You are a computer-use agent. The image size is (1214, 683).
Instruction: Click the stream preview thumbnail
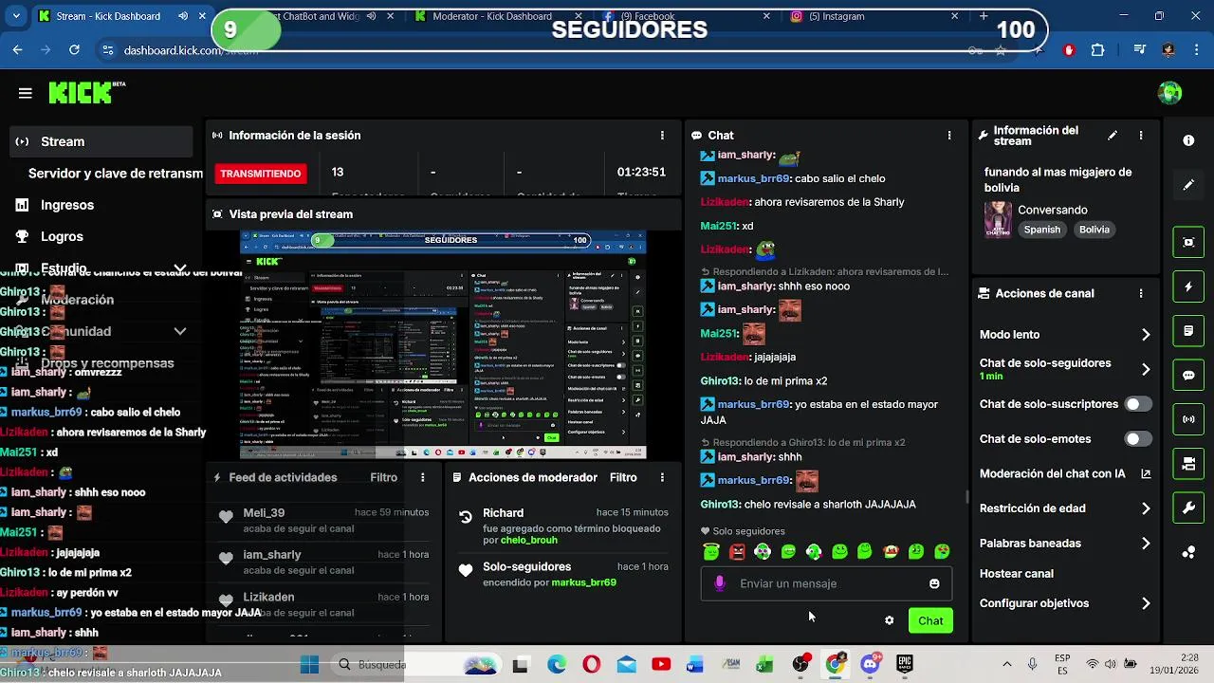(x=443, y=345)
